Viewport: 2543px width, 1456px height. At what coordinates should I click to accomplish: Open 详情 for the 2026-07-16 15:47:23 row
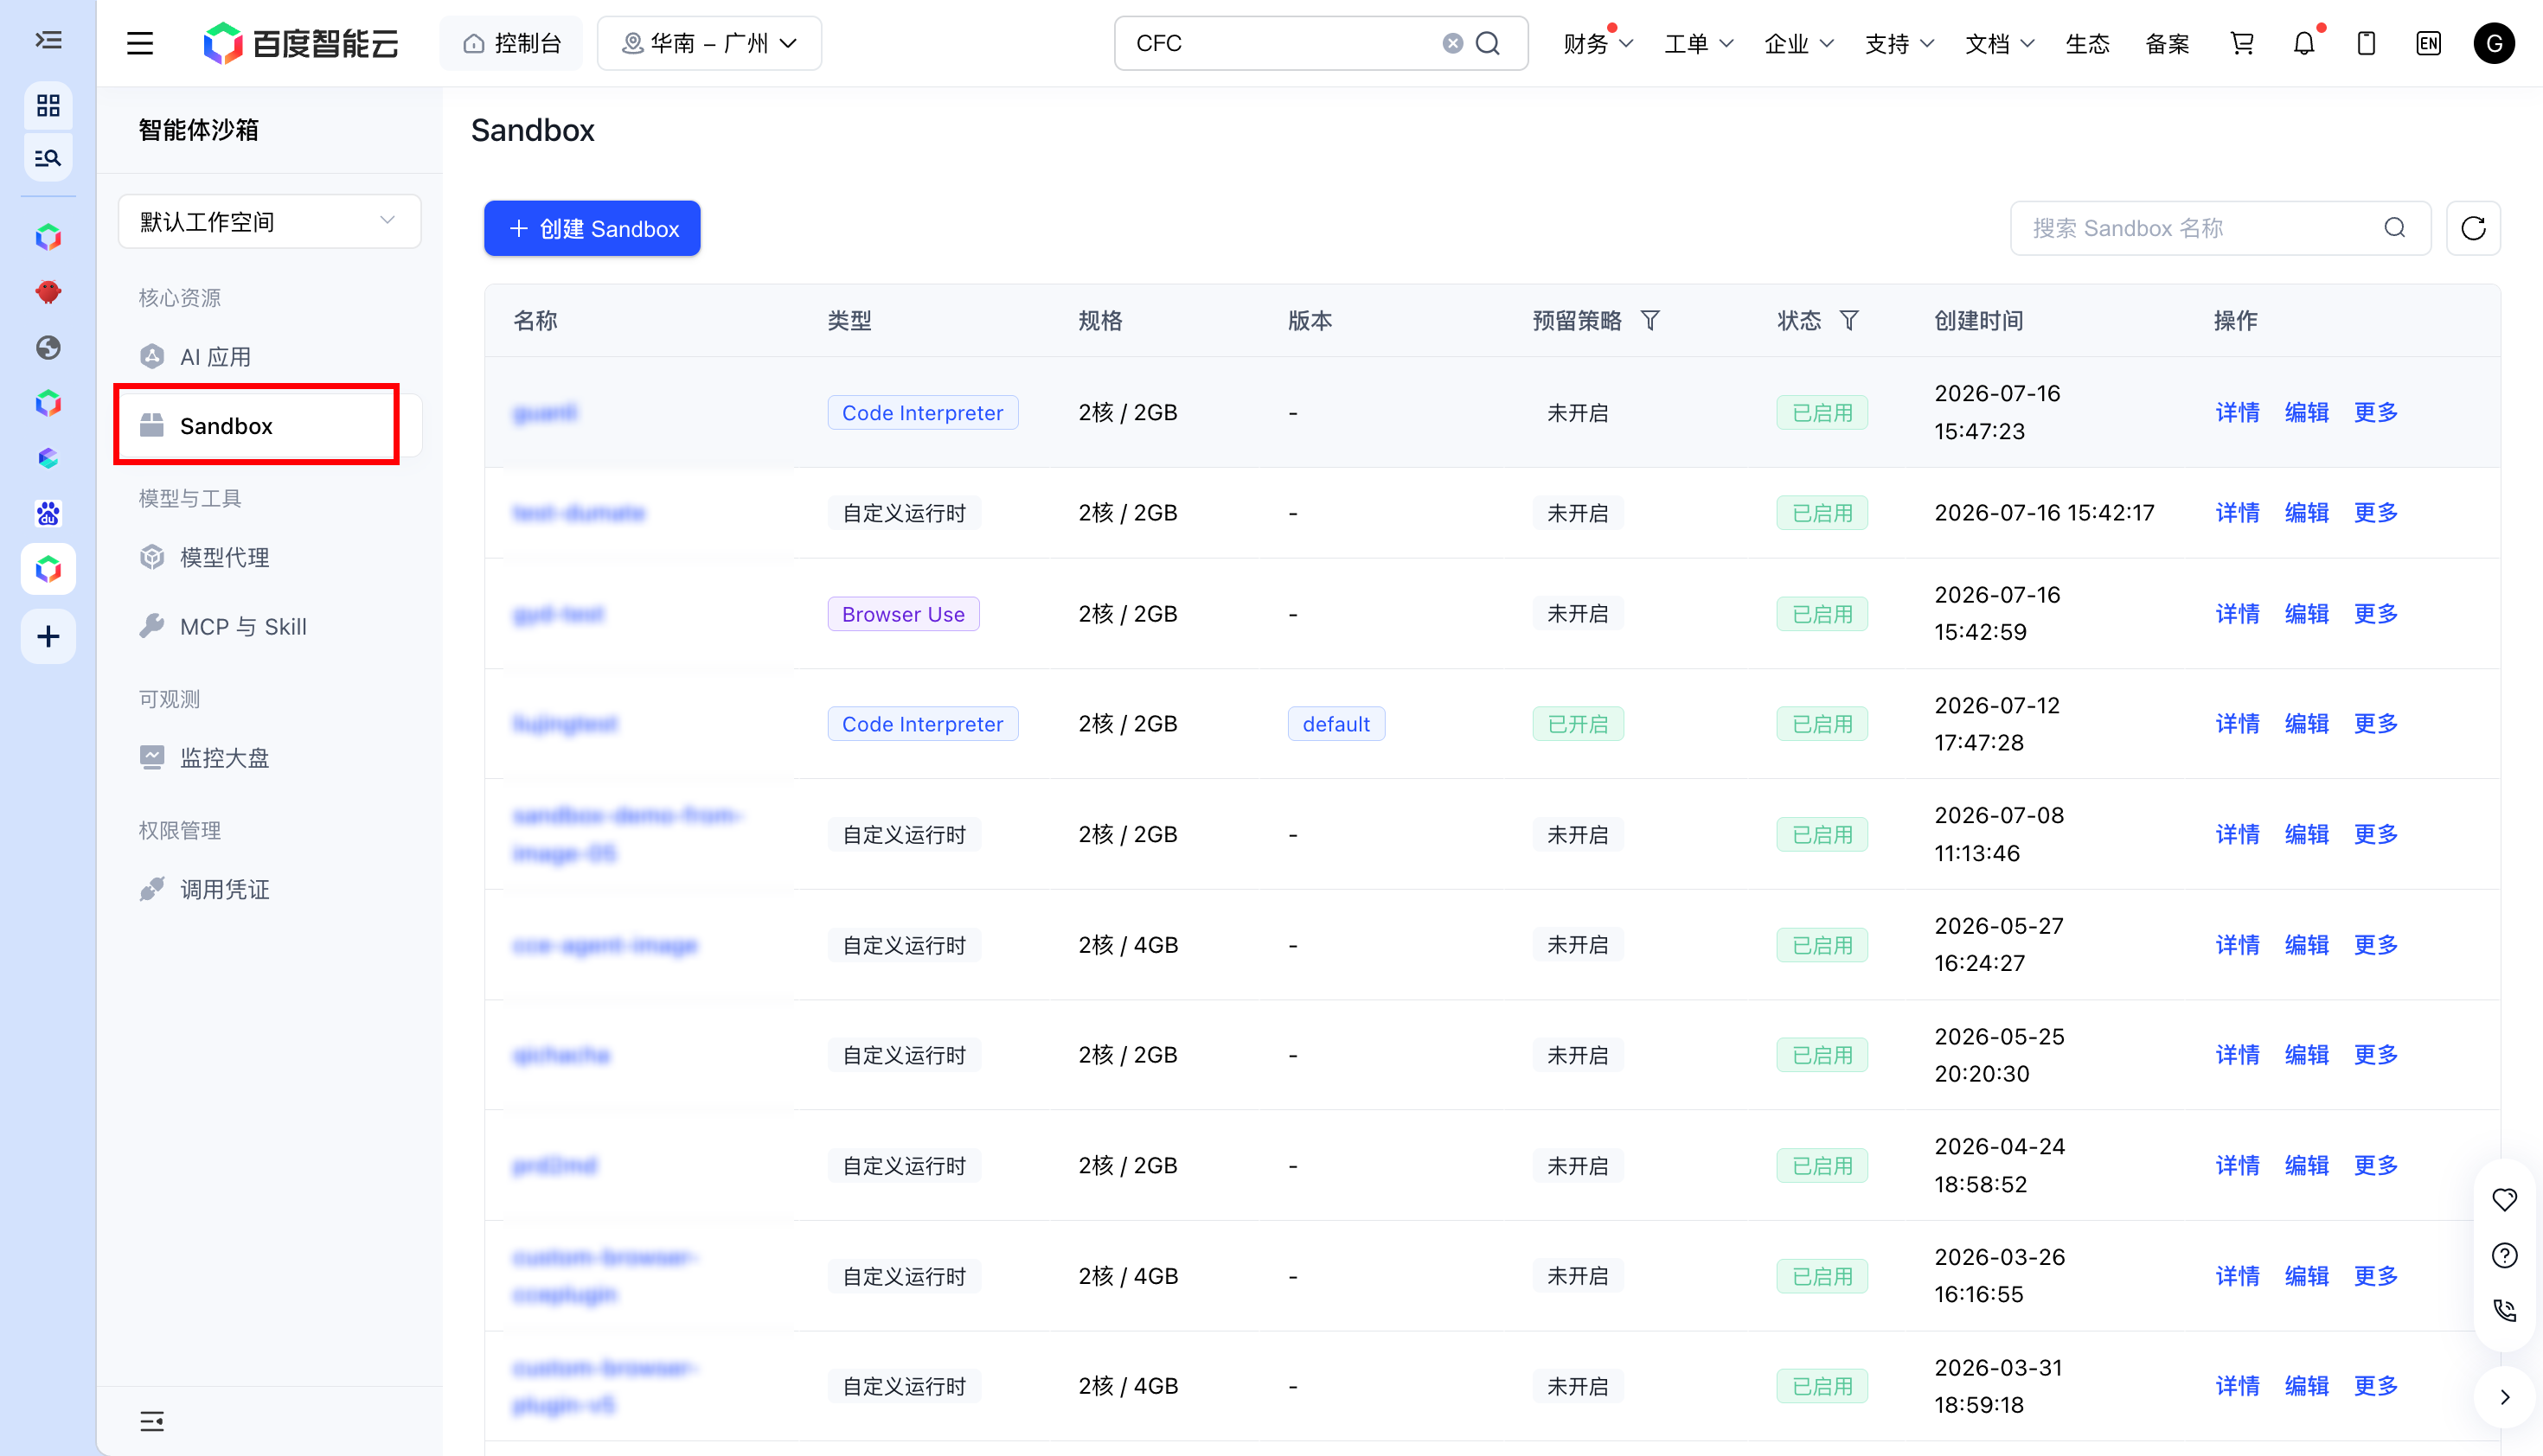2237,412
